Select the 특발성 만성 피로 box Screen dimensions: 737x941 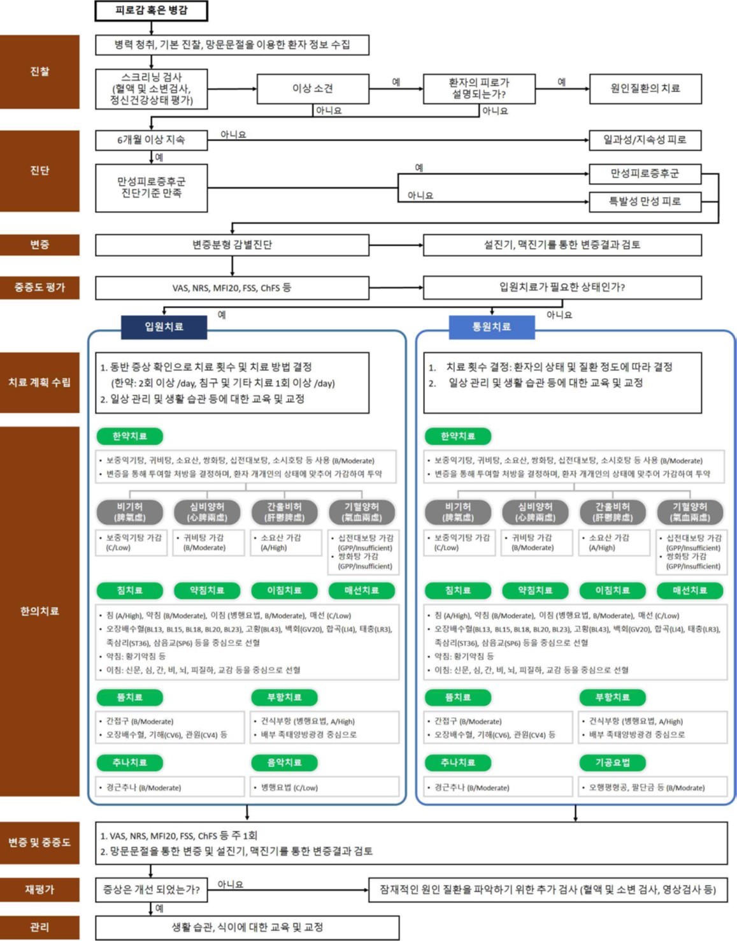(645, 201)
